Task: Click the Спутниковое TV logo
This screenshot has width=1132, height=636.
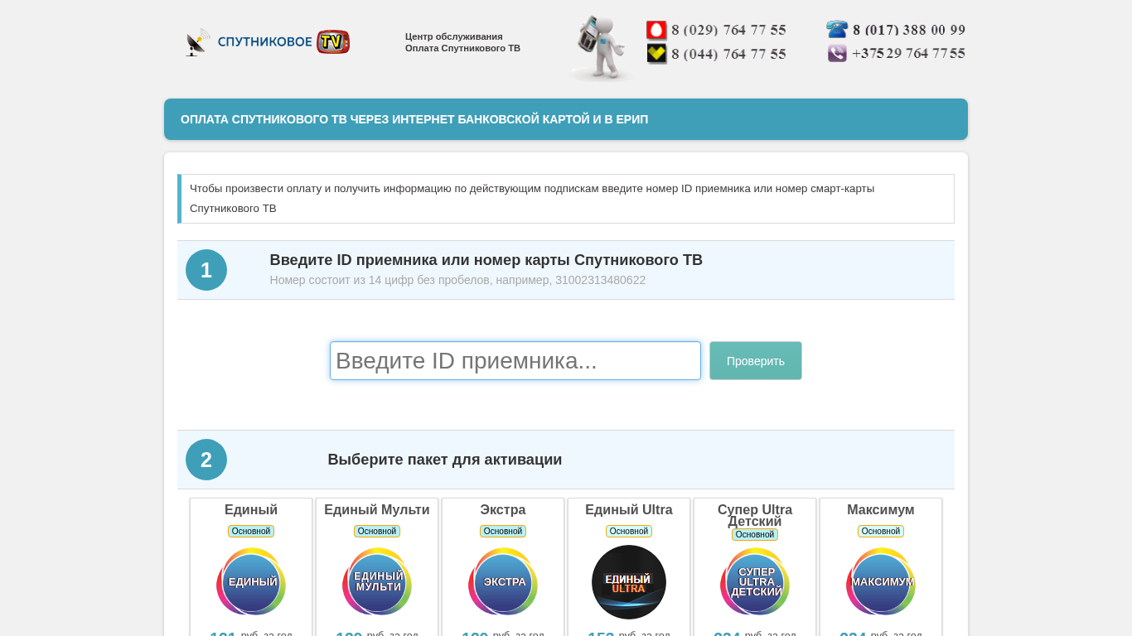Action: pyautogui.click(x=268, y=42)
